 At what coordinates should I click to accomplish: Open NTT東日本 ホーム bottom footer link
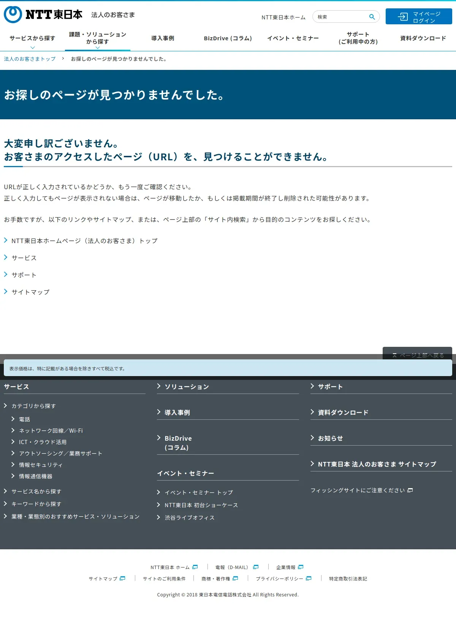pyautogui.click(x=170, y=568)
